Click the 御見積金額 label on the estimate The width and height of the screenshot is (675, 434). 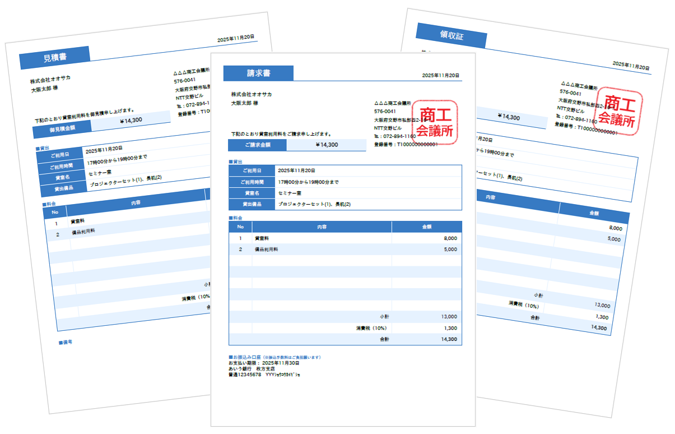[x=62, y=128]
